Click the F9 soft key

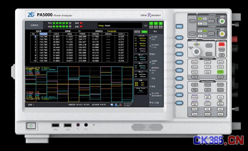[x=179, y=103]
